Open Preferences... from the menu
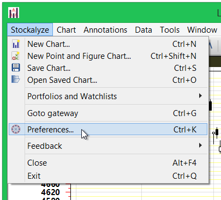This screenshot has height=200, width=221. point(108,129)
